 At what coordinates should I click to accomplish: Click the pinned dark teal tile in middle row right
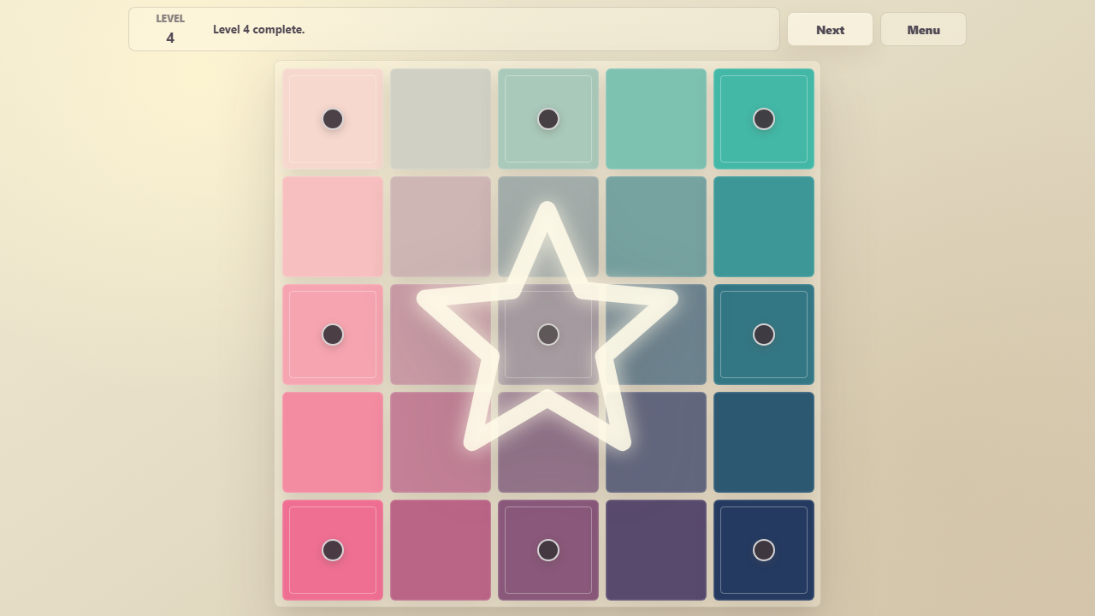(x=764, y=335)
